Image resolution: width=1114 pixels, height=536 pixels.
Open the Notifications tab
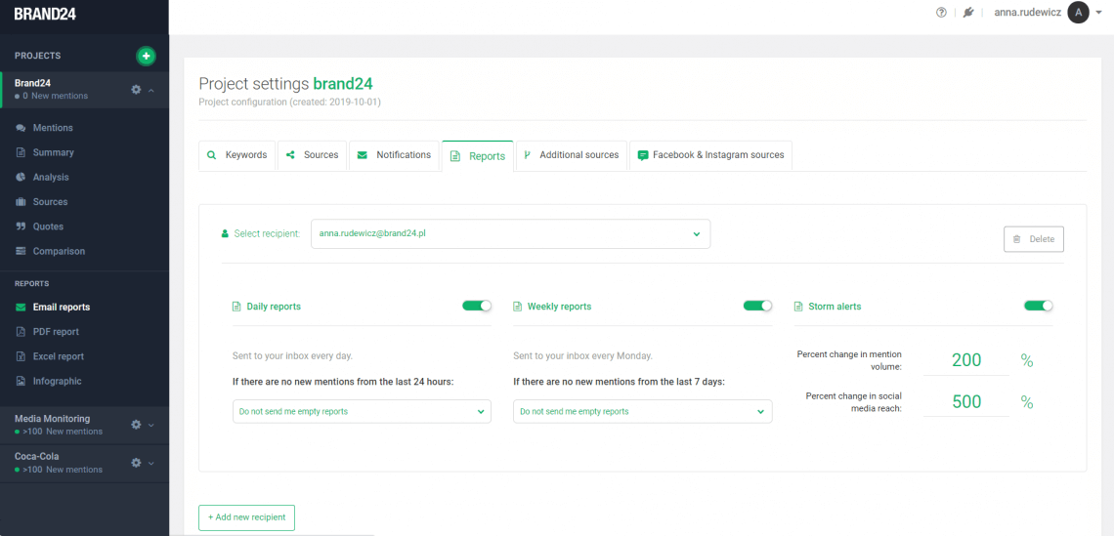point(394,155)
